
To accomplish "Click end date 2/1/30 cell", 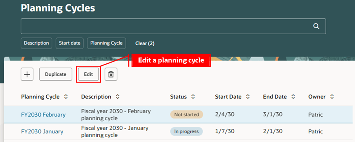I will click(273, 131).
